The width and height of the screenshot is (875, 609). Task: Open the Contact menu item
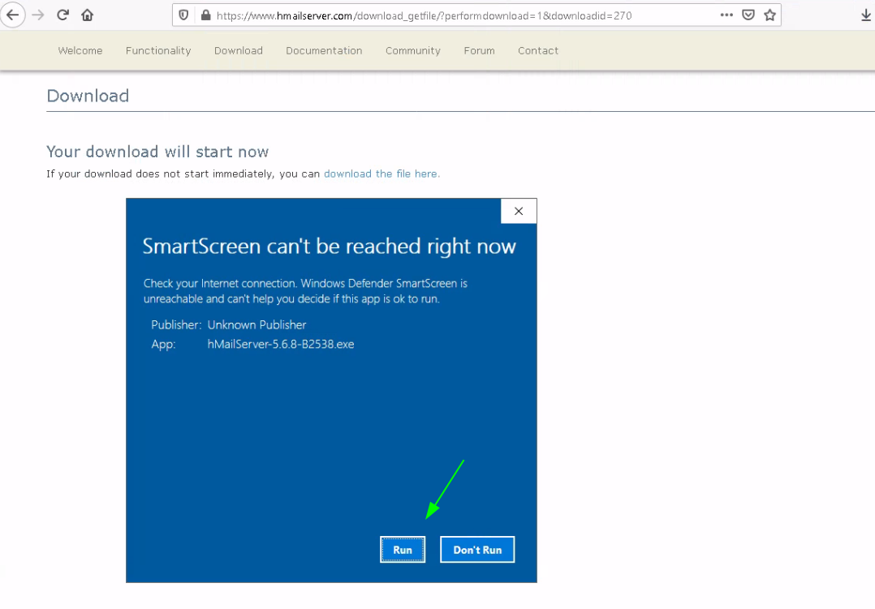click(538, 51)
